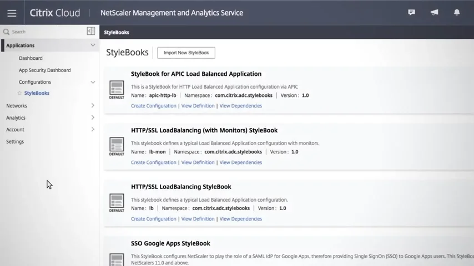Click the megaphone announcements icon
This screenshot has width=474, height=266.
click(x=435, y=12)
